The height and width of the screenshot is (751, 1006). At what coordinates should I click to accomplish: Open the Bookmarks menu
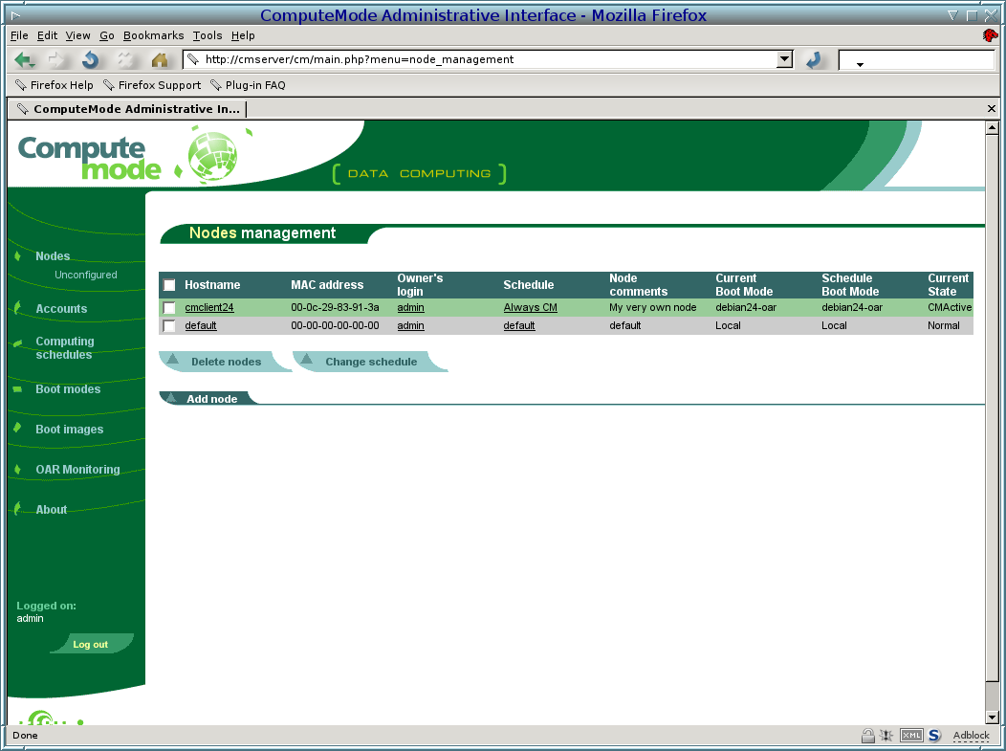pyautogui.click(x=153, y=35)
